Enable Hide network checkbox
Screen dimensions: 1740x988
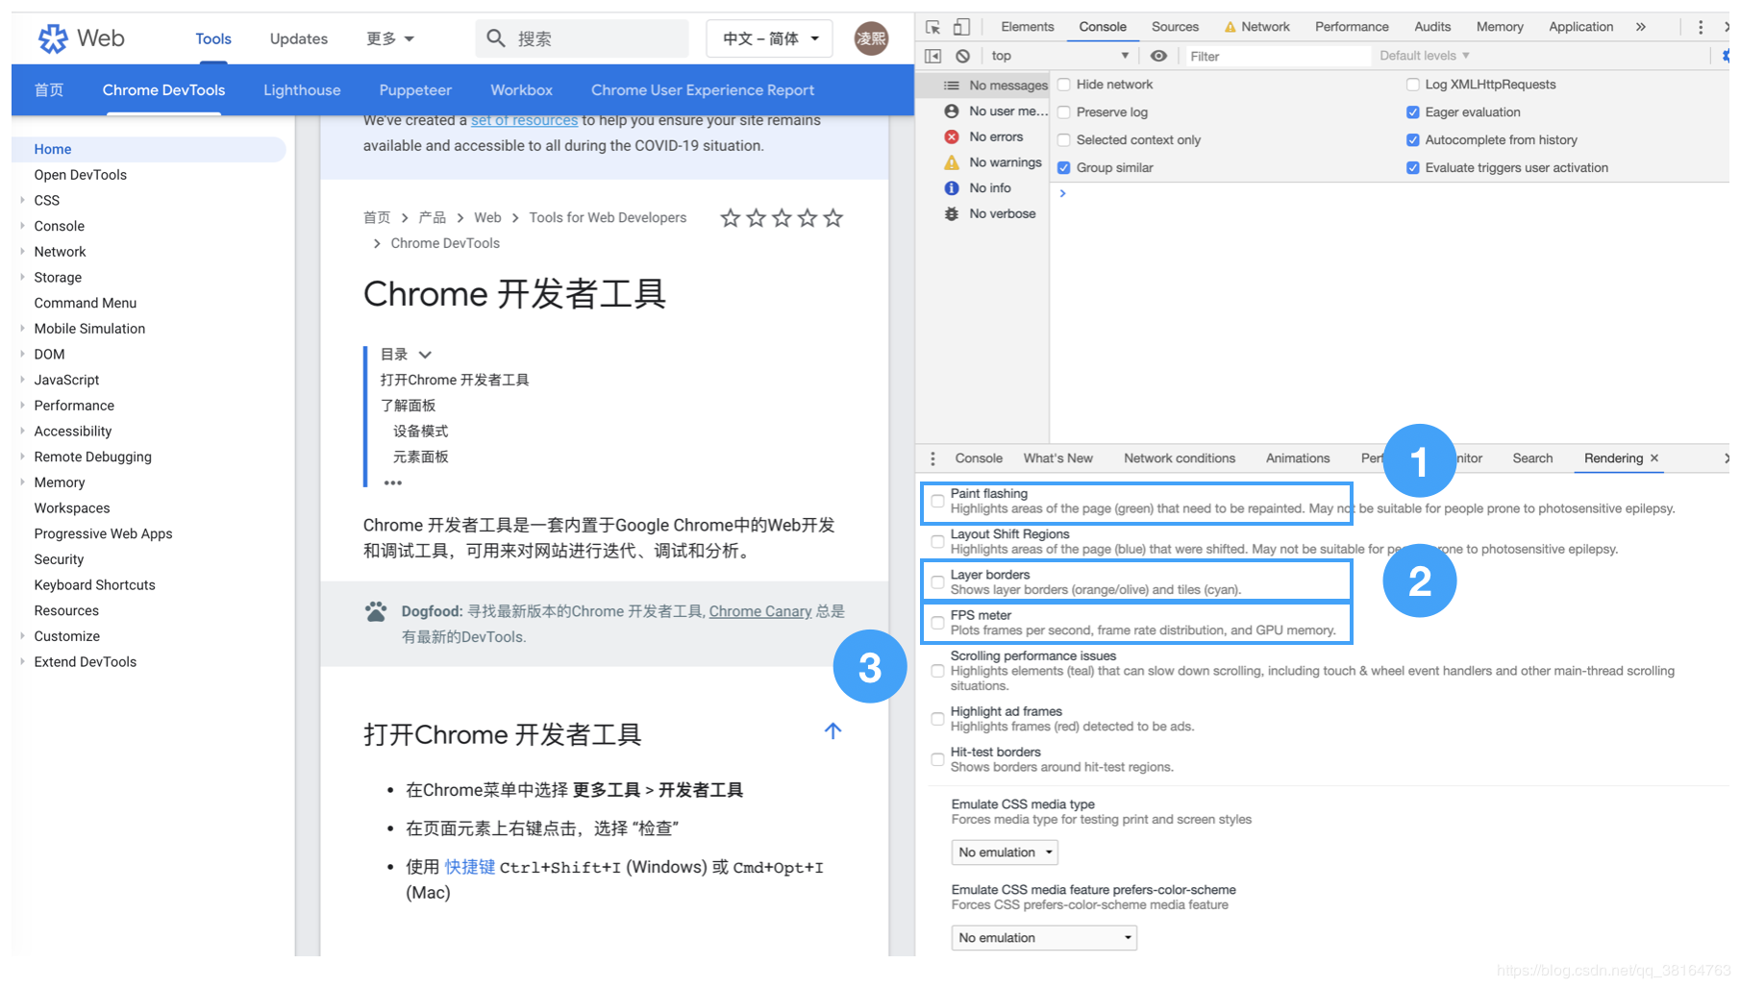1064,85
